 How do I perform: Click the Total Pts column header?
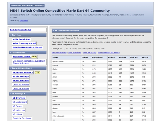[x=135, y=57]
